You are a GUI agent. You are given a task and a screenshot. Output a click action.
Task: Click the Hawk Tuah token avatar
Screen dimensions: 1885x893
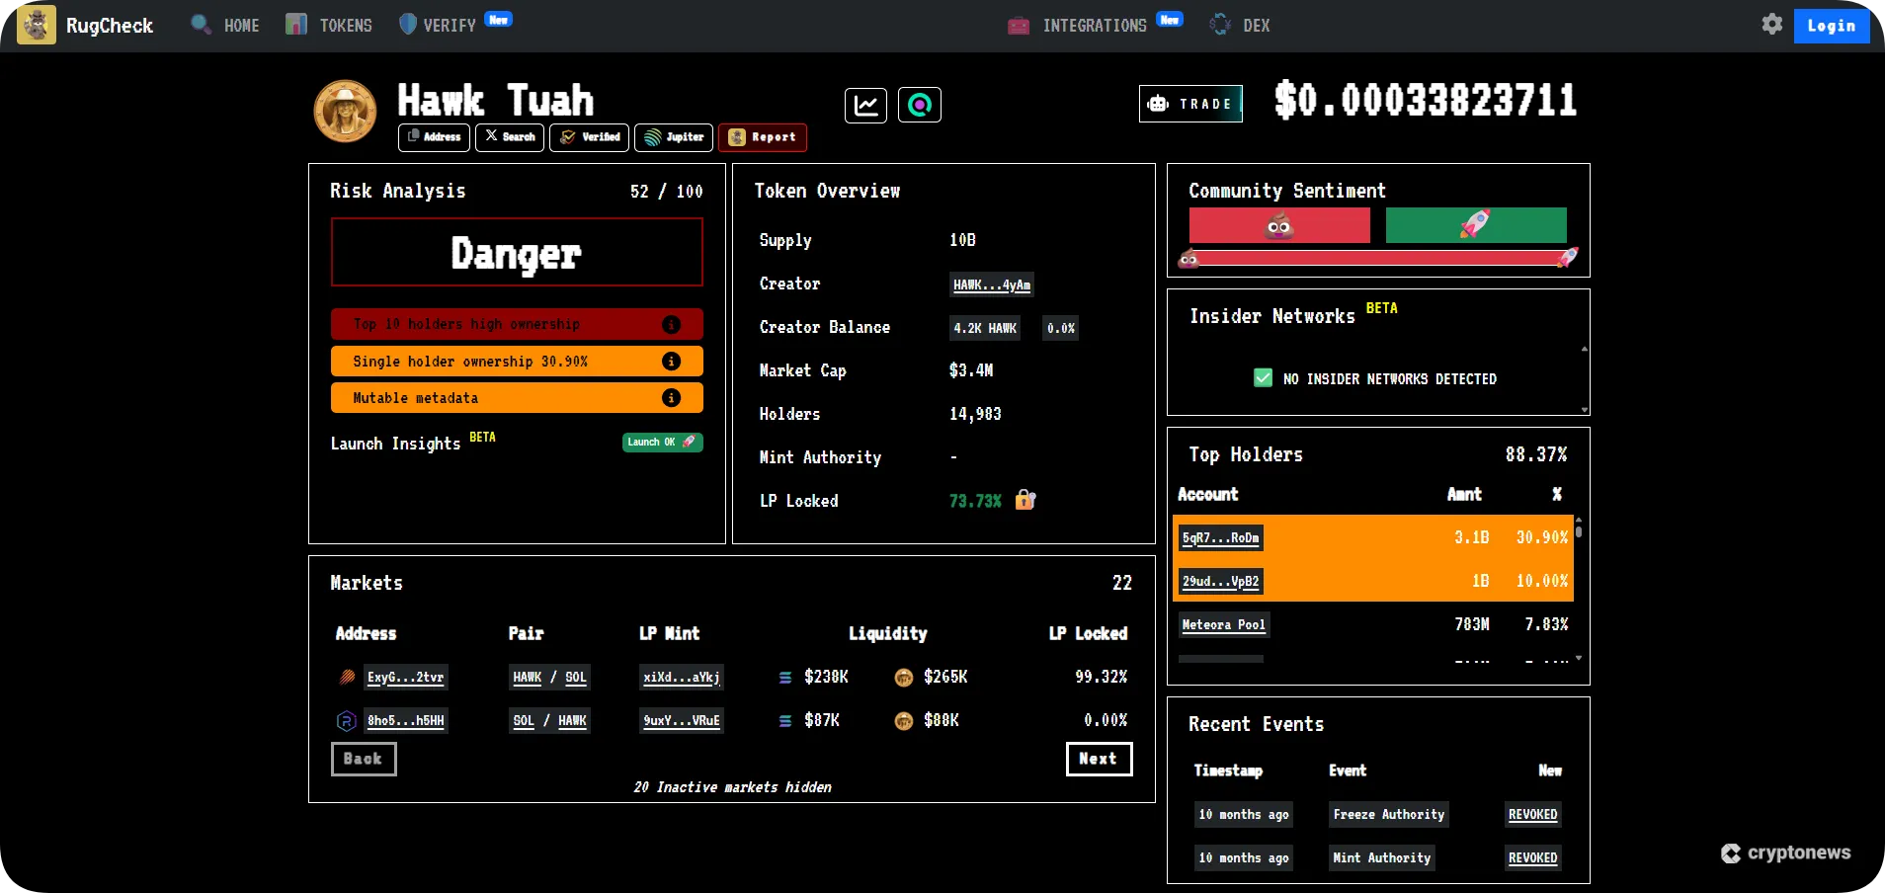click(345, 111)
